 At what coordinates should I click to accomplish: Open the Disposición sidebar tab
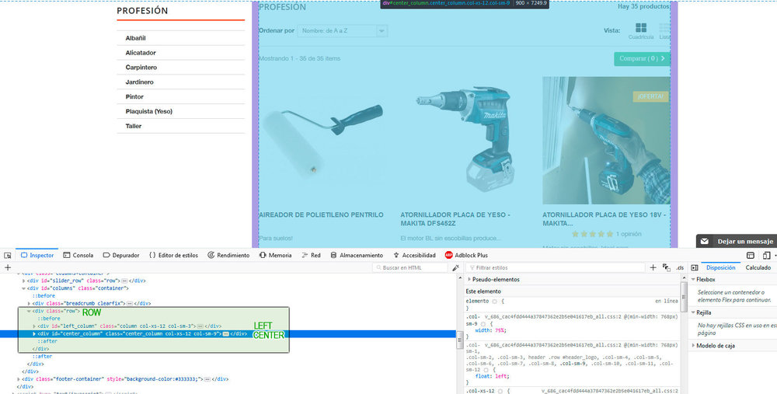pyautogui.click(x=720, y=267)
